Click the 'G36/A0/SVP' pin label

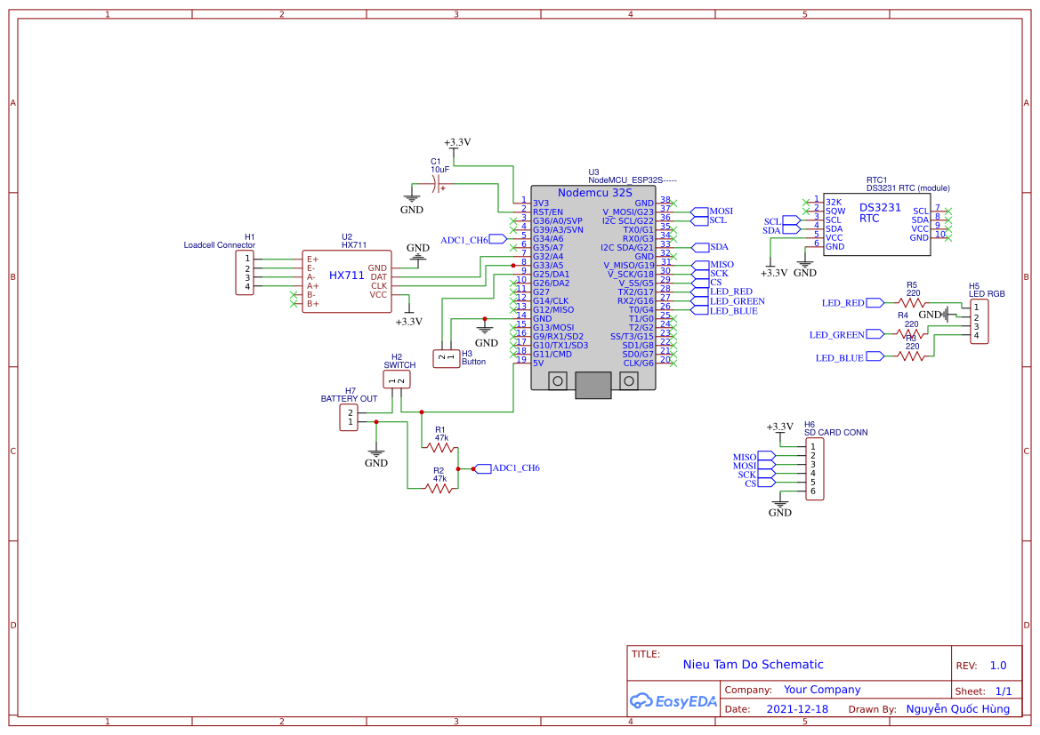pos(558,220)
